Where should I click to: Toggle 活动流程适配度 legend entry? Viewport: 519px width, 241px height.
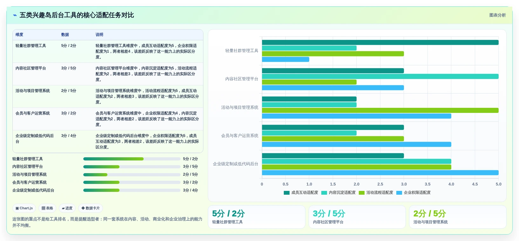(376, 192)
